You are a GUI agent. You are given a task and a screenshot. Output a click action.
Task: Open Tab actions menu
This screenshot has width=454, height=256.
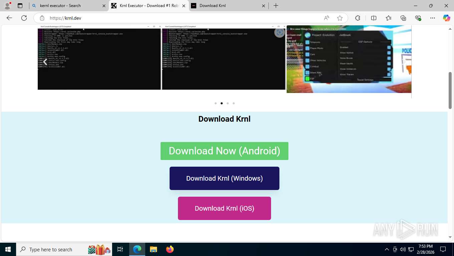coord(20,6)
